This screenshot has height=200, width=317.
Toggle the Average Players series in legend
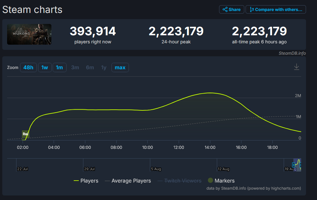point(128,181)
